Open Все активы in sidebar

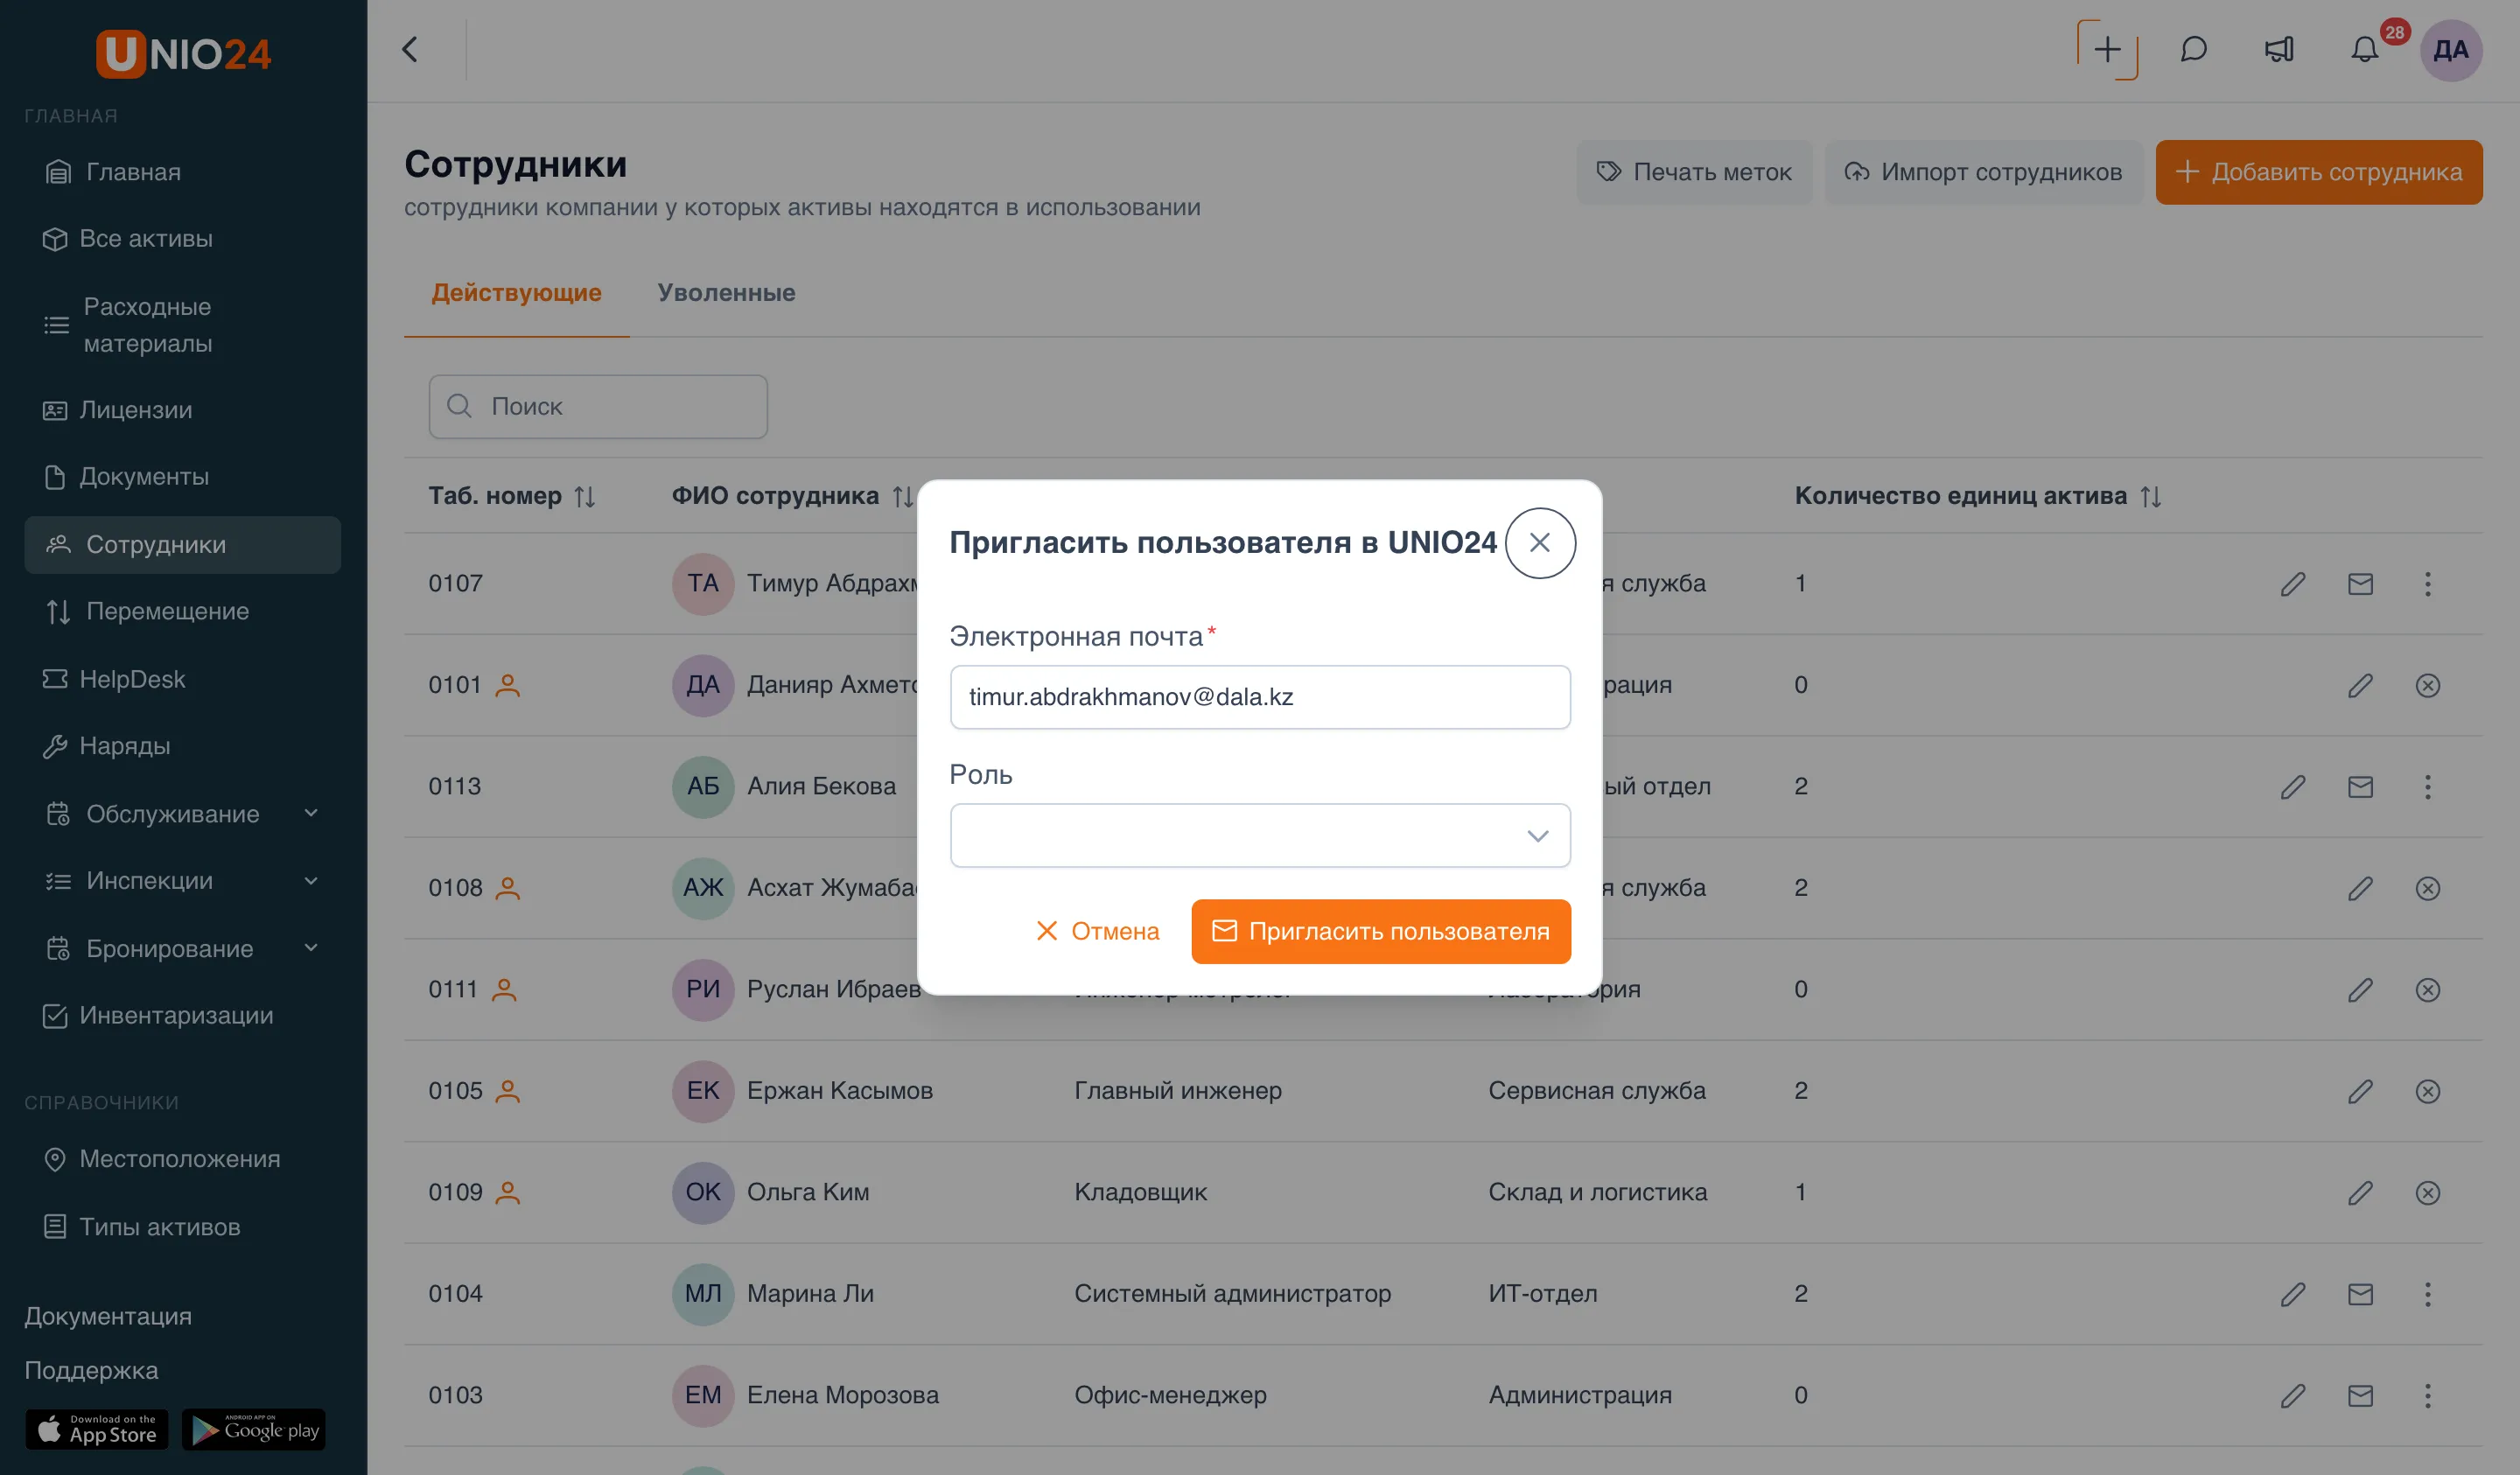(x=183, y=239)
